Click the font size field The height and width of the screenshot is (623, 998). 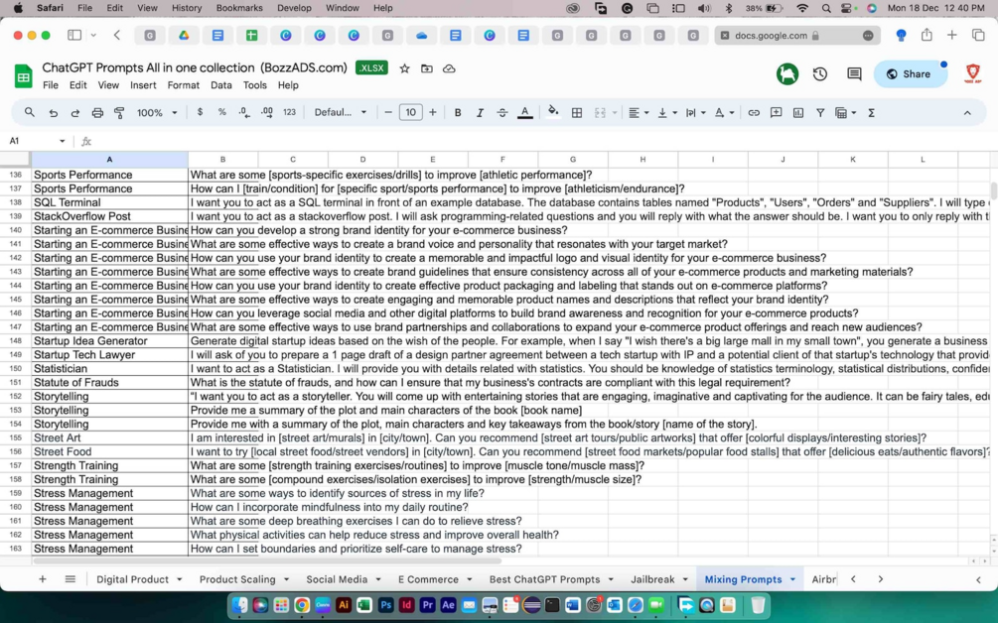click(x=410, y=112)
